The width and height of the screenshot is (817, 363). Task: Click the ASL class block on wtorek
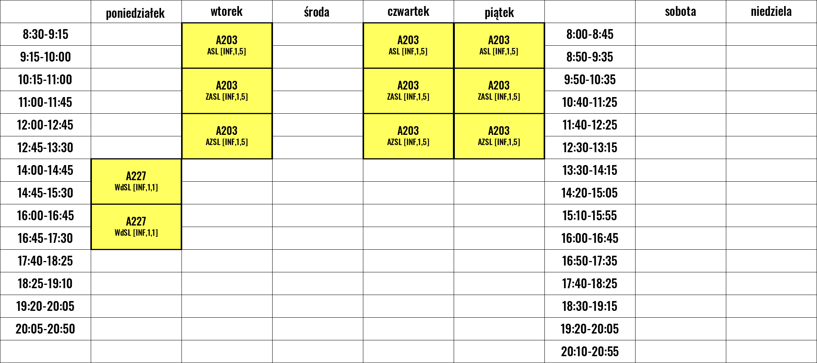227,45
